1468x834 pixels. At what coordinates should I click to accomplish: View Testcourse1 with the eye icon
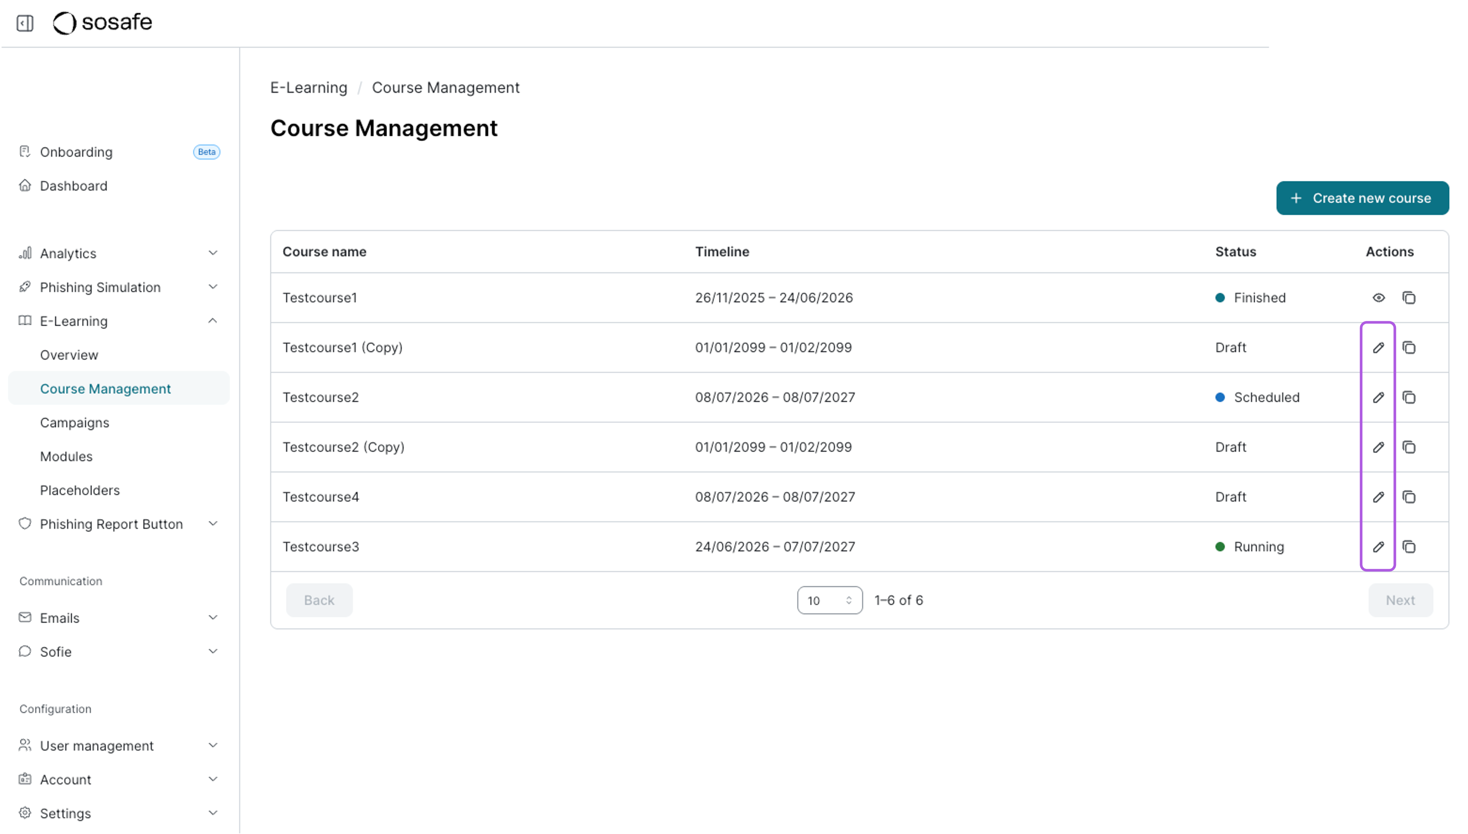pos(1378,298)
